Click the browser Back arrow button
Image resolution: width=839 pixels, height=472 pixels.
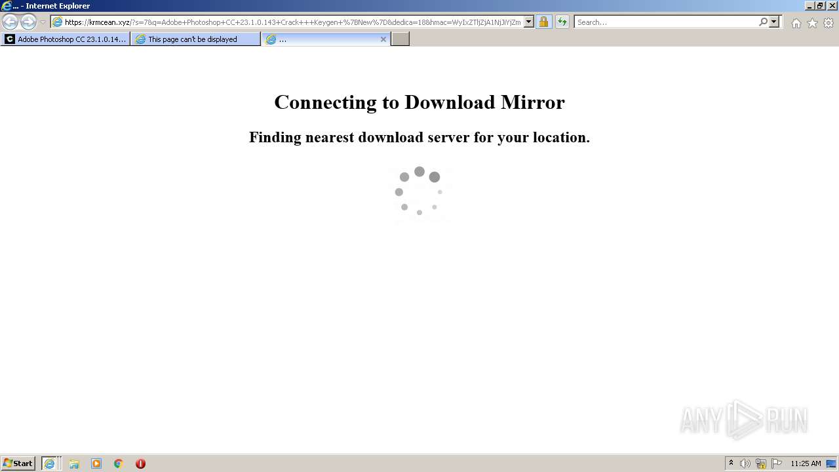[x=10, y=22]
